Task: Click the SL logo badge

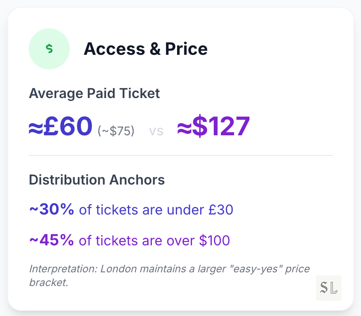Action: point(328,288)
